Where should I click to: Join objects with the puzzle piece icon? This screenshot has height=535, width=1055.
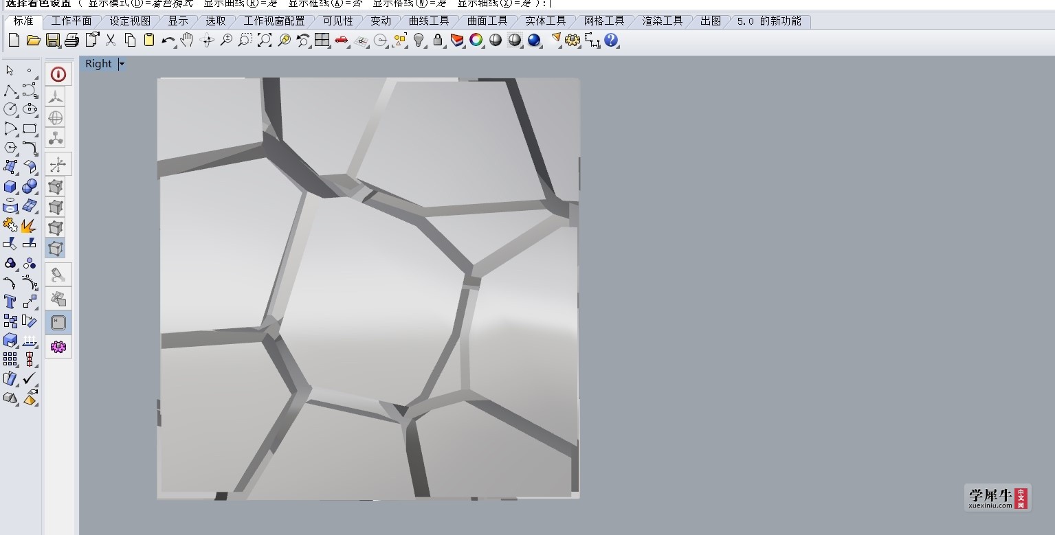pos(10,225)
